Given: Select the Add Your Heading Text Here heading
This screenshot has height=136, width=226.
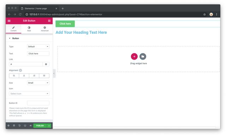Looking at the screenshot, I should 81,32.
